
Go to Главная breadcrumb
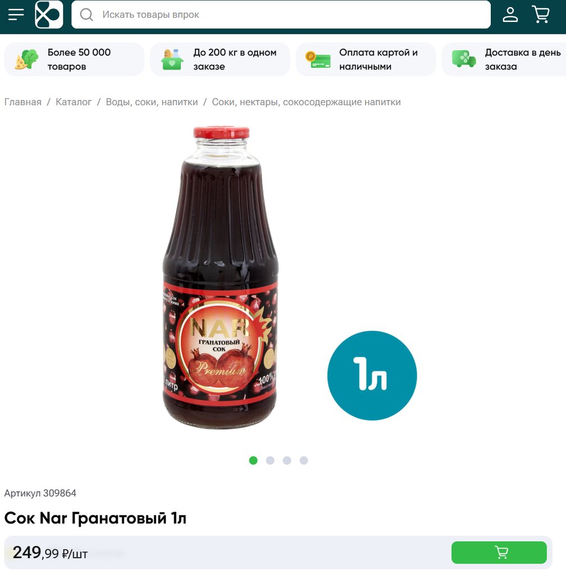pos(22,102)
